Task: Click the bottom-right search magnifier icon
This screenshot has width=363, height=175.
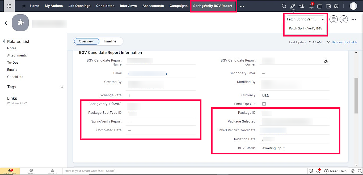Action: click(359, 171)
